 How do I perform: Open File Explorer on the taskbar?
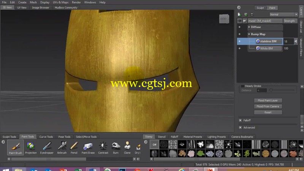(x=19, y=169)
